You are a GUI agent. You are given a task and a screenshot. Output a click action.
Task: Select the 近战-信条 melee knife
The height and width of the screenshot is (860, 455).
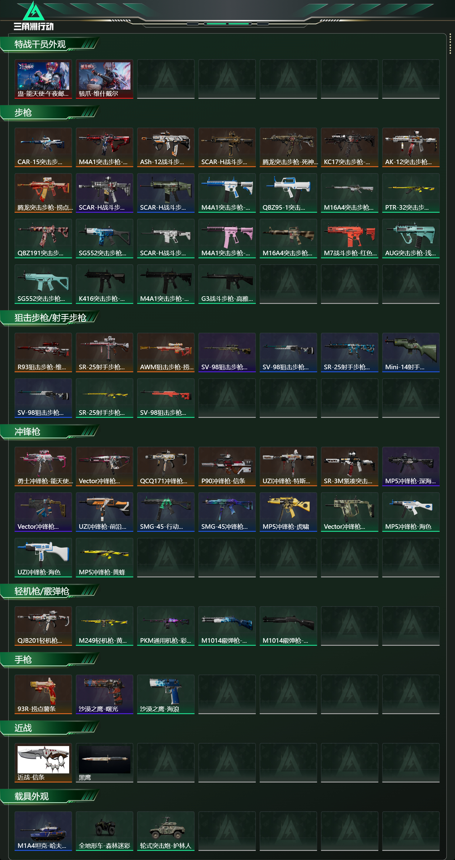[43, 763]
